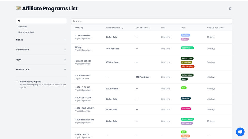Open the Commission (%) column options dots
248x139 pixels.
point(123,28)
